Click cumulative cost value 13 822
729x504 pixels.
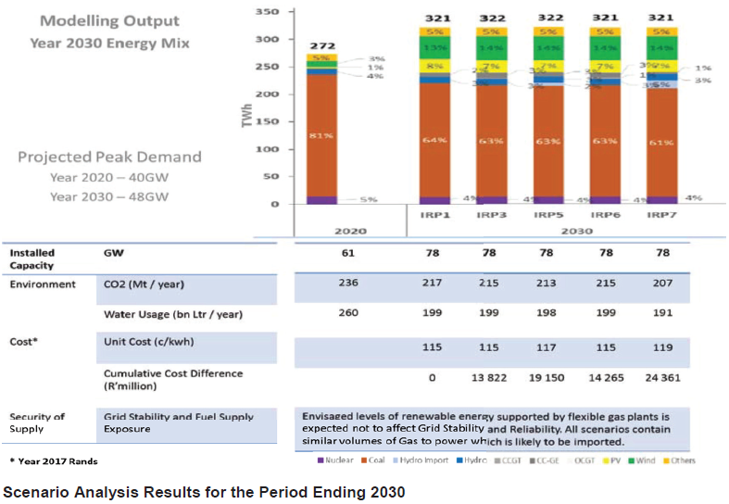(489, 378)
